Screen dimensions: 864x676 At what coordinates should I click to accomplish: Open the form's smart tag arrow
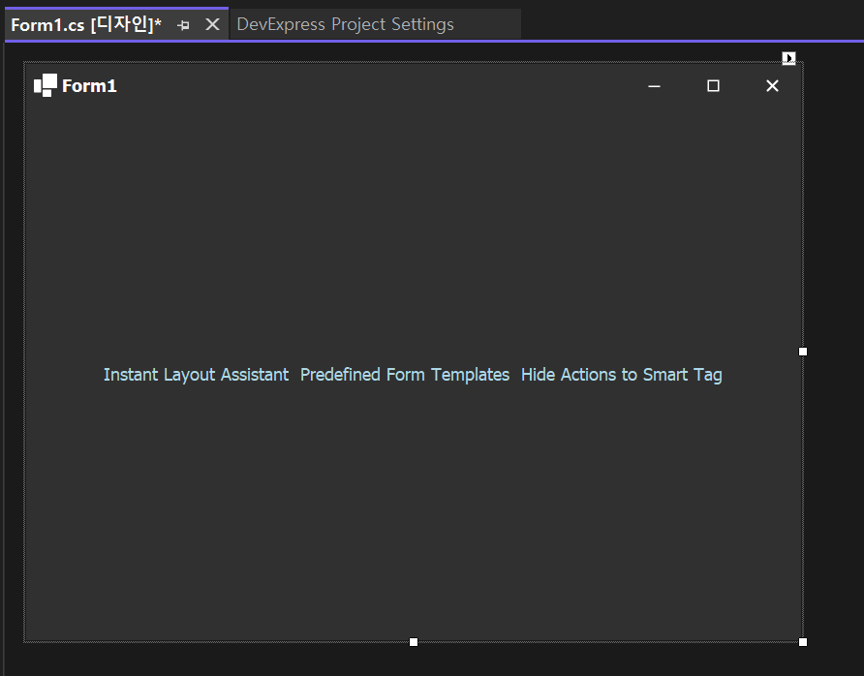tap(788, 58)
